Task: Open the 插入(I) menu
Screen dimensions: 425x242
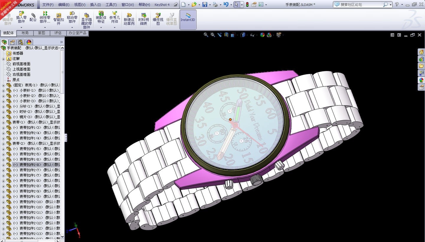Action: 95,5
